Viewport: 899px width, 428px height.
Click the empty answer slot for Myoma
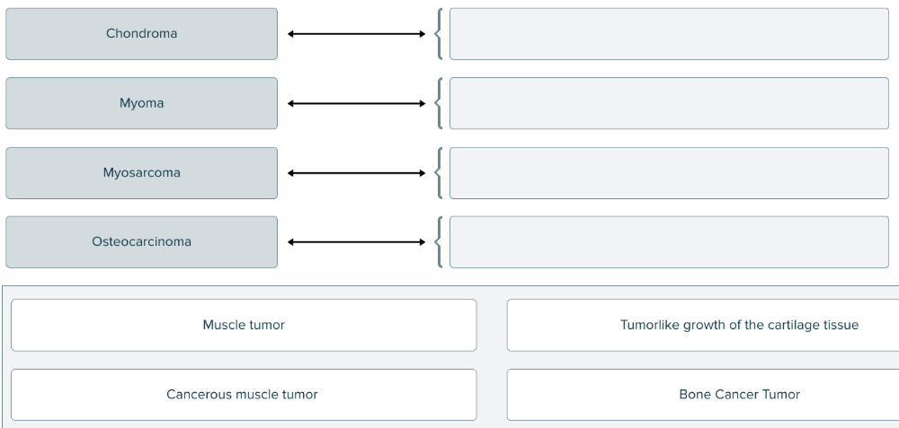coord(669,103)
